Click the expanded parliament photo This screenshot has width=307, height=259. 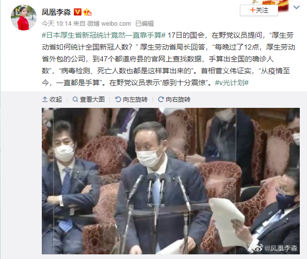pyautogui.click(x=171, y=181)
